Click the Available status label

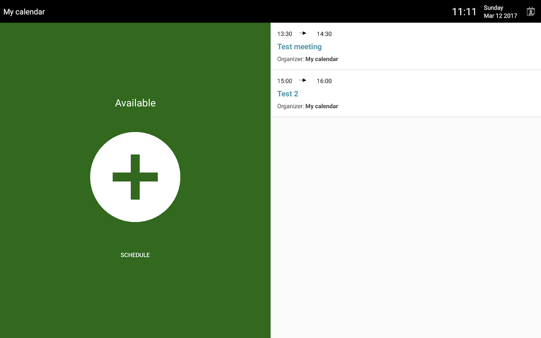click(x=135, y=103)
